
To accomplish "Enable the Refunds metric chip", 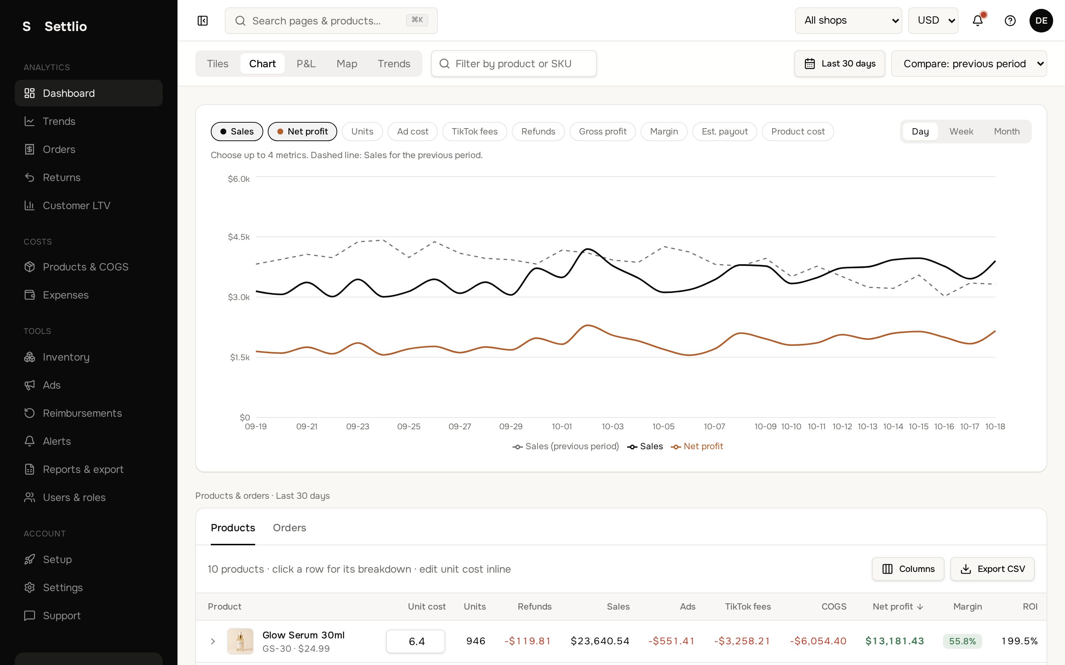I will point(538,132).
